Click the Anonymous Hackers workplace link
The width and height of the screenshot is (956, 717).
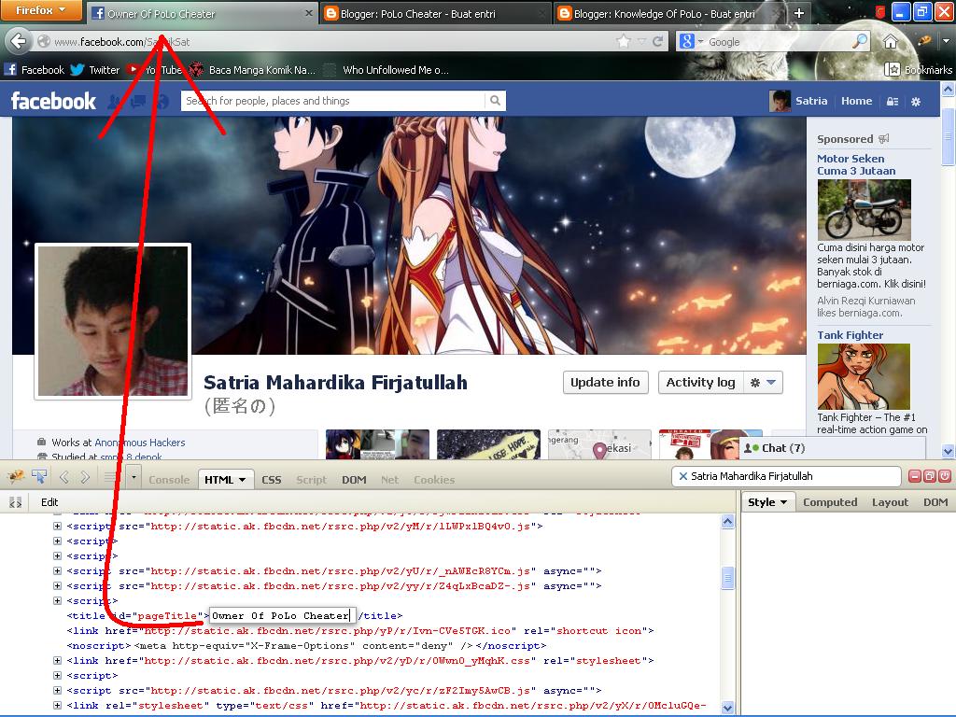[x=140, y=443]
